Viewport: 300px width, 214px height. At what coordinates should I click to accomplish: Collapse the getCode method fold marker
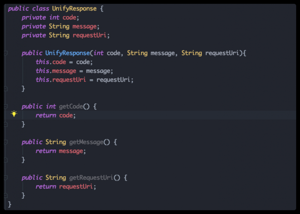tap(5, 107)
